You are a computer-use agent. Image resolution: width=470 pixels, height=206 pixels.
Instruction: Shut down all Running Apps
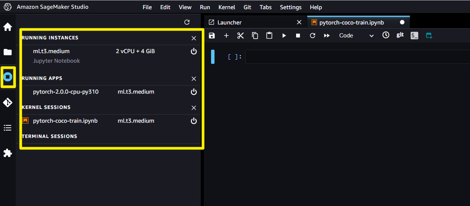click(x=194, y=79)
